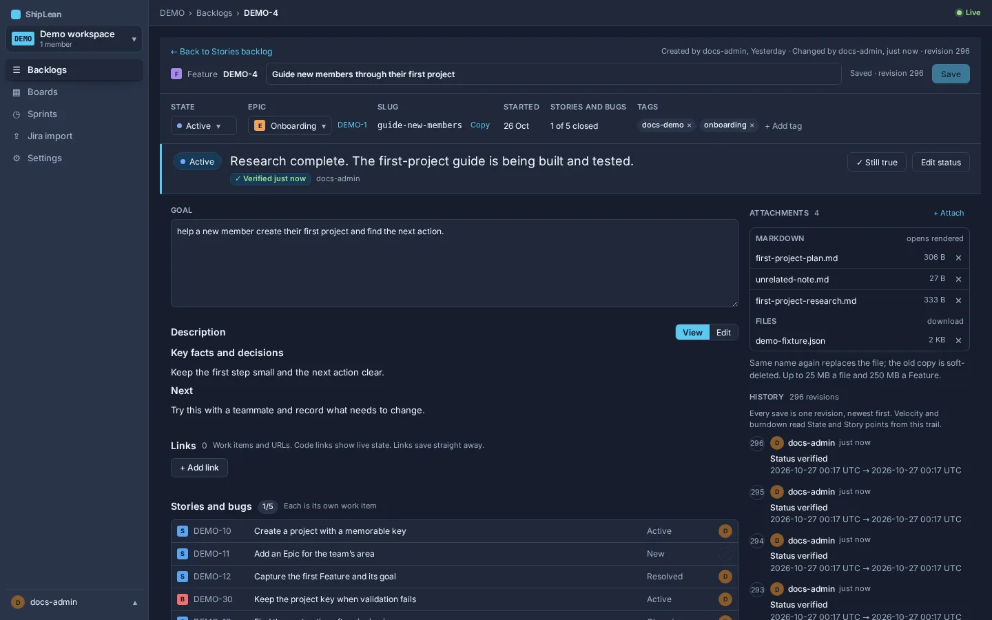
Task: Open Settings gear icon in sidebar
Action: pos(17,158)
